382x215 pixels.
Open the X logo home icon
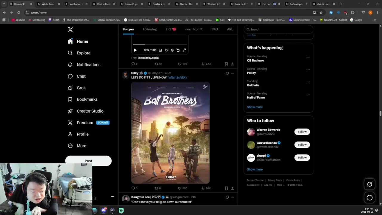click(70, 30)
